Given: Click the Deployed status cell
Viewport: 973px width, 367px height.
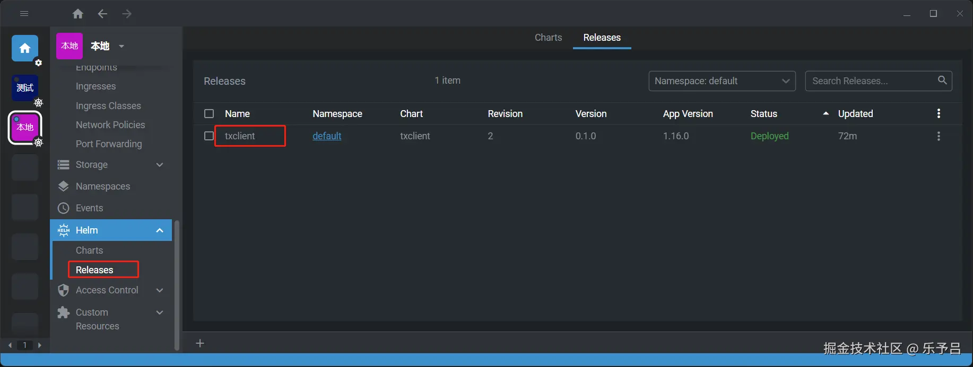Looking at the screenshot, I should 769,136.
